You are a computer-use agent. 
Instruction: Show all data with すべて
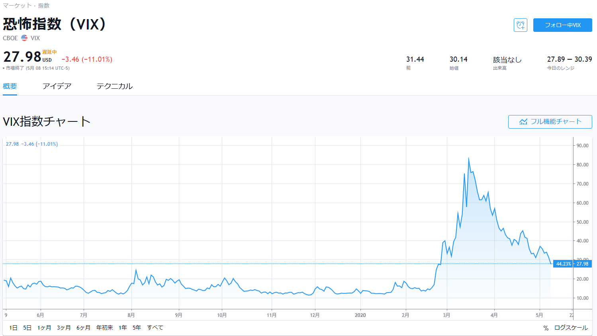(155, 328)
